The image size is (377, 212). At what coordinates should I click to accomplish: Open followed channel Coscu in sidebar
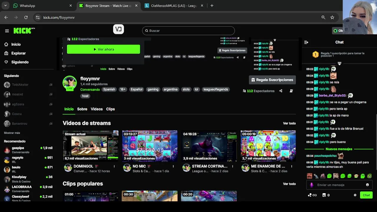tap(28, 114)
